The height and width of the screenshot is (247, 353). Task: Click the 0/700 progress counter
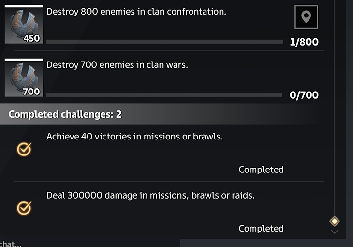coord(304,95)
